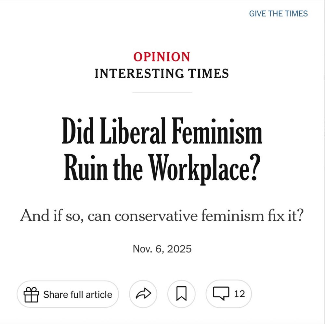Click the "12" comment count
Viewport: 325px width, 324px height.
(239, 294)
